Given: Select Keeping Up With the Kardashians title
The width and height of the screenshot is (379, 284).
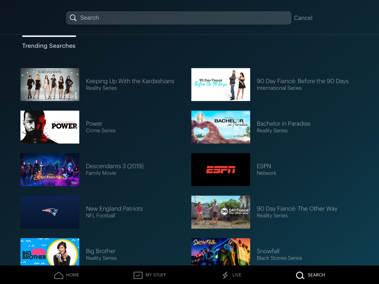Looking at the screenshot, I should [130, 81].
